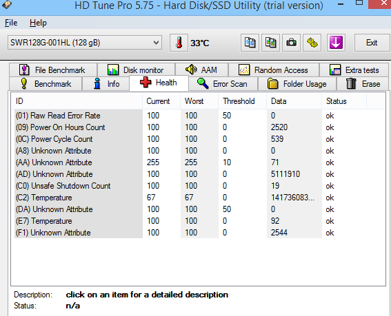Screen dimensions: 391x316
Task: Click the Current column header
Action: [x=161, y=101]
